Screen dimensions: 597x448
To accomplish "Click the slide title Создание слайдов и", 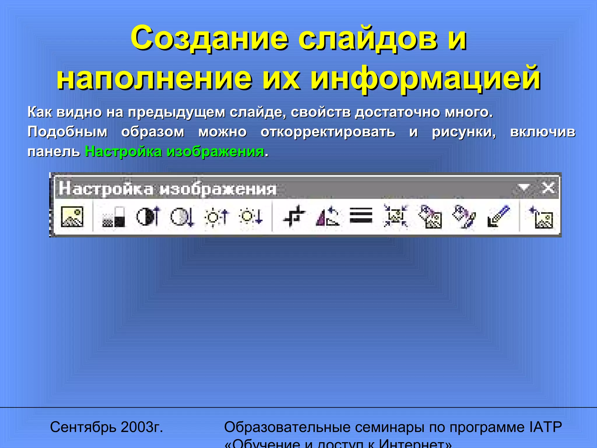I will coord(298,38).
